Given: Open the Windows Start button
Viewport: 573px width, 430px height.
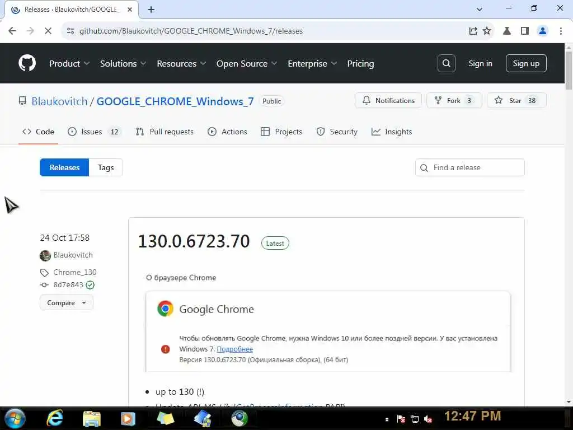Looking at the screenshot, I should click(x=15, y=418).
